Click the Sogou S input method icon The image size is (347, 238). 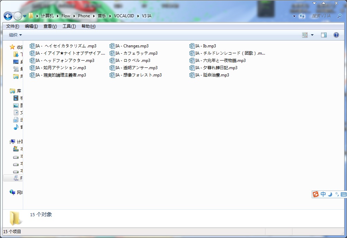pos(316,194)
